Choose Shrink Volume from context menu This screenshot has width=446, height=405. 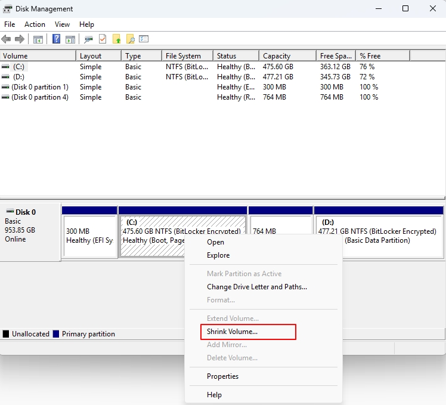232,332
